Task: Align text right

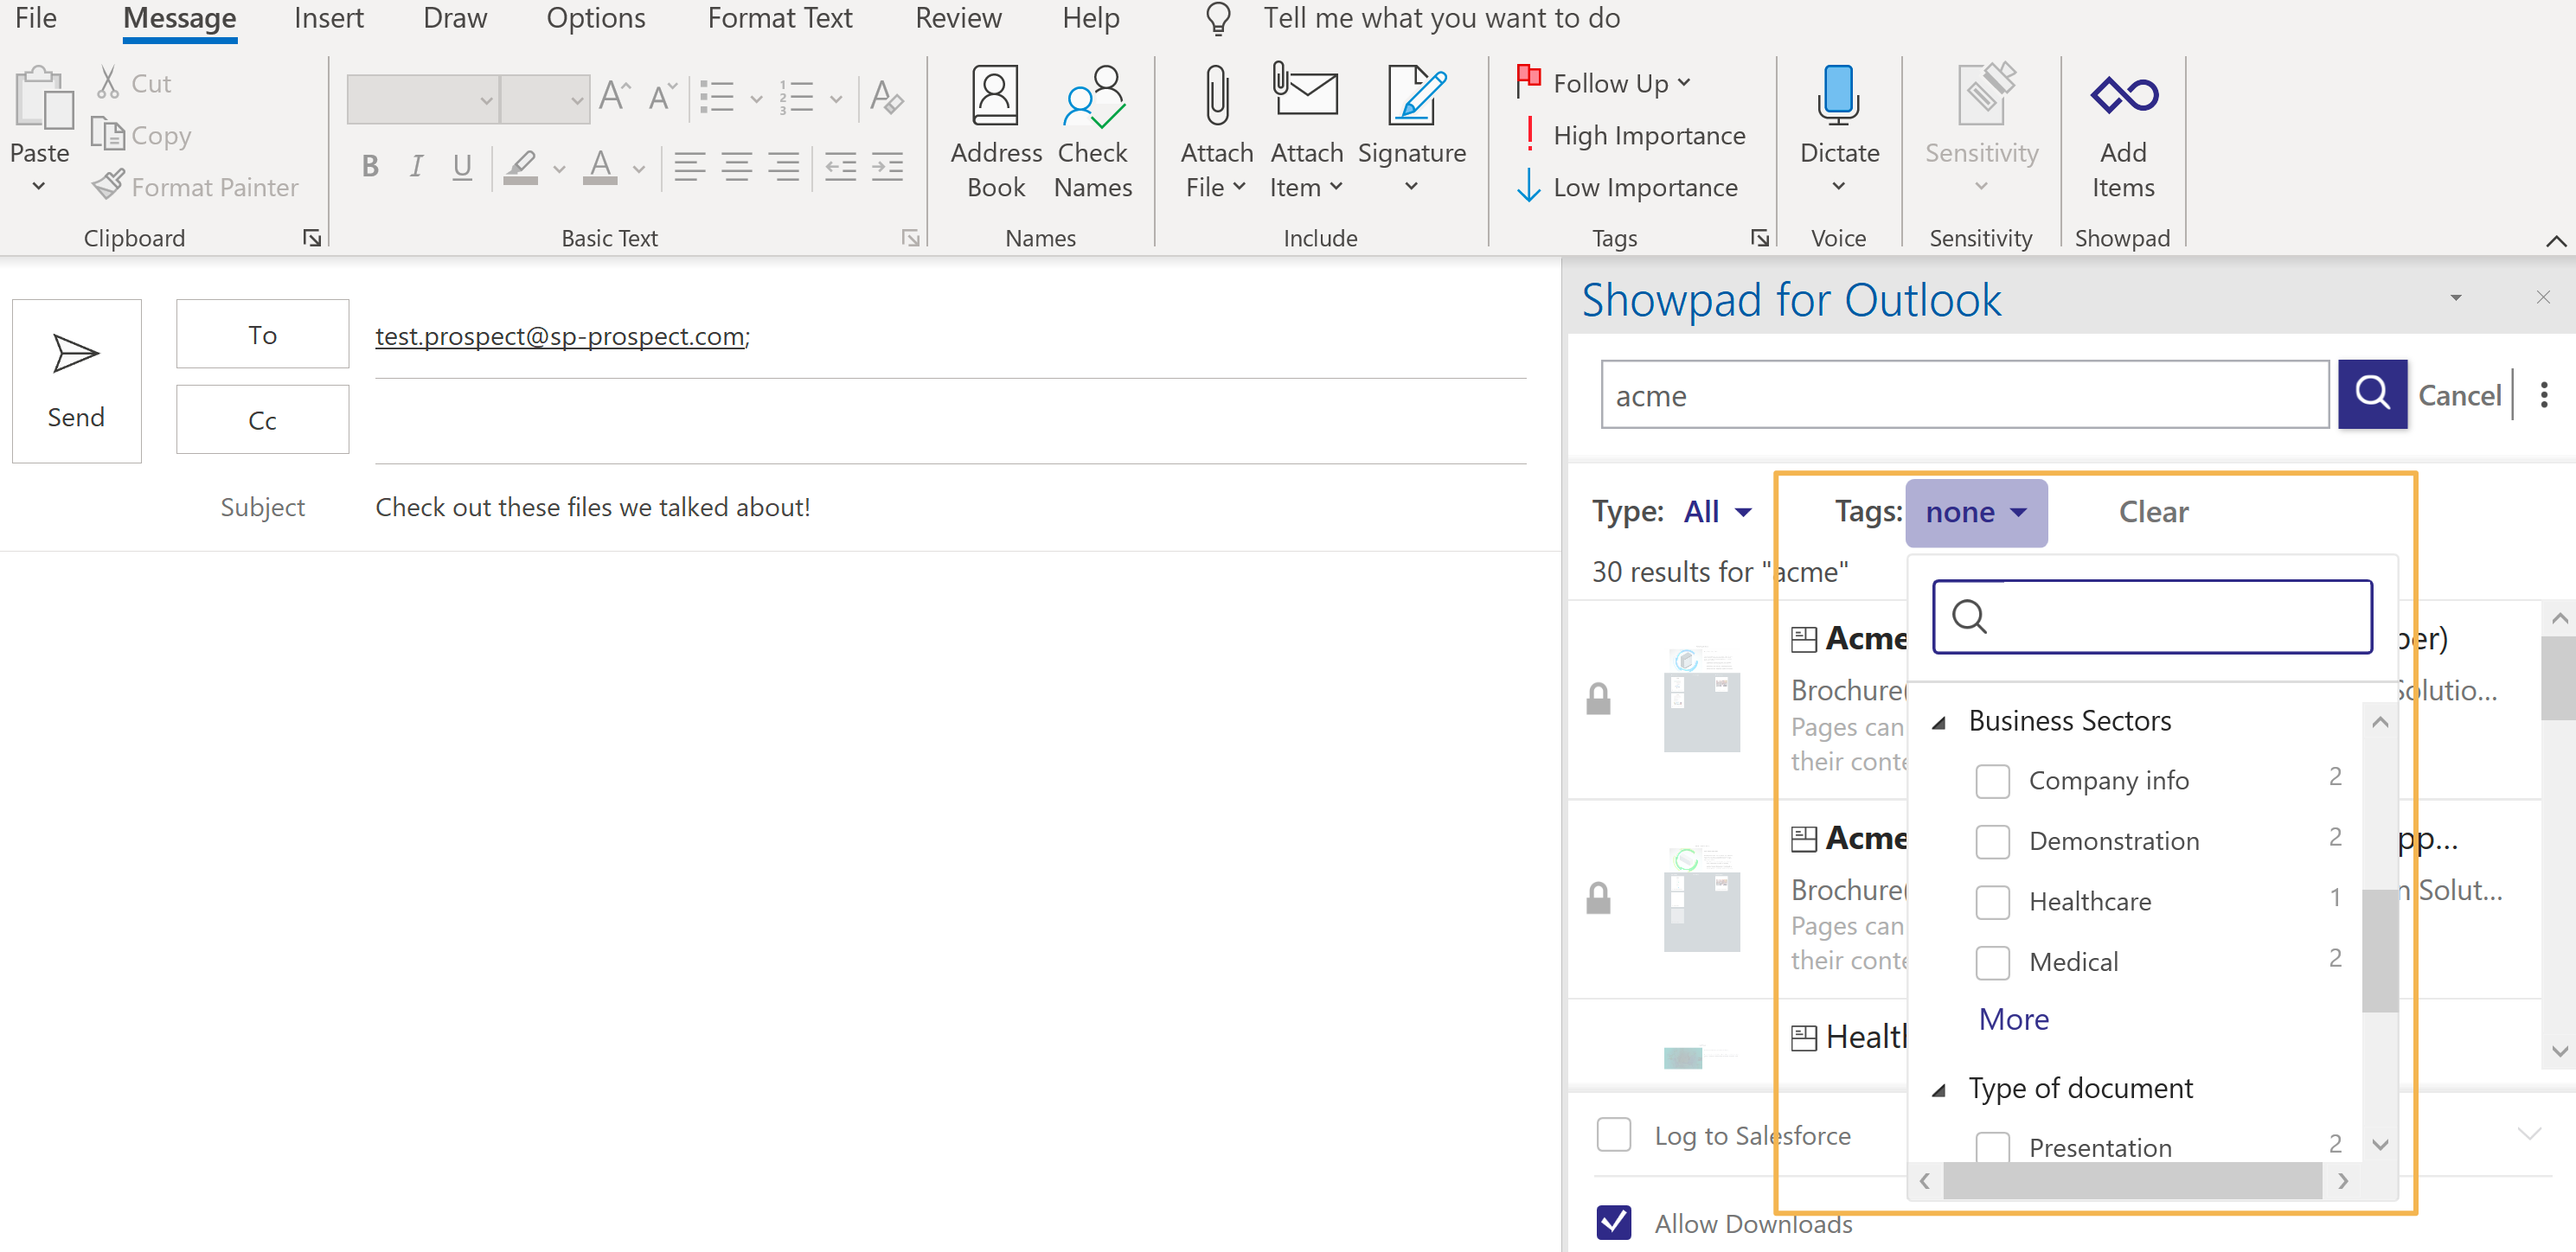Action: click(784, 166)
